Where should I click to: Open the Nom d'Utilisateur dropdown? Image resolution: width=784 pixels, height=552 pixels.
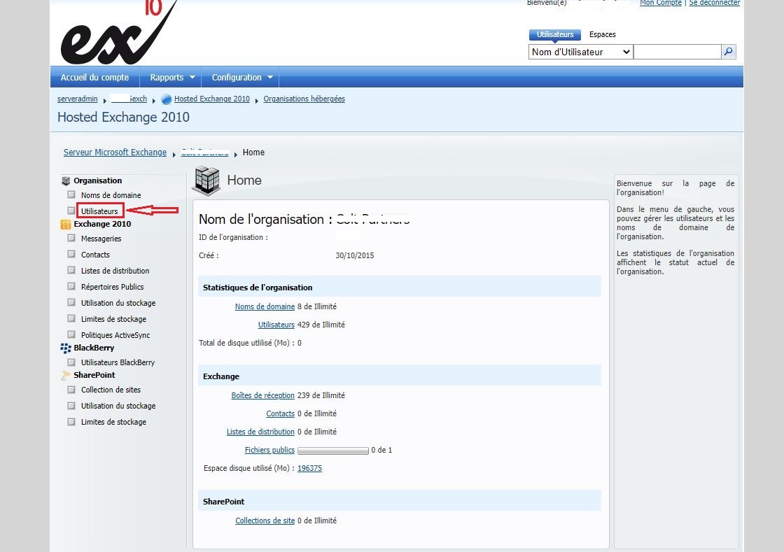[x=580, y=52]
